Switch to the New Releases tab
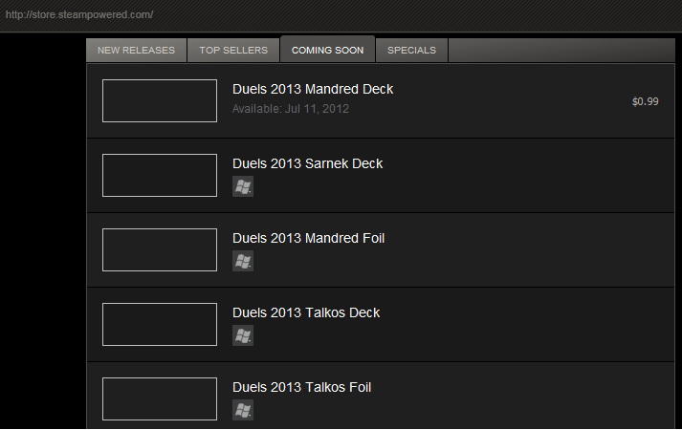 pos(136,50)
